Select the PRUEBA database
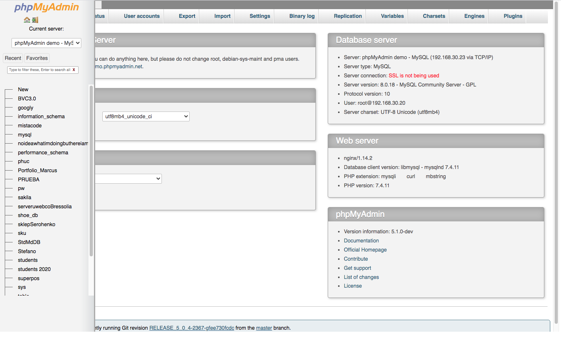 tap(29, 179)
